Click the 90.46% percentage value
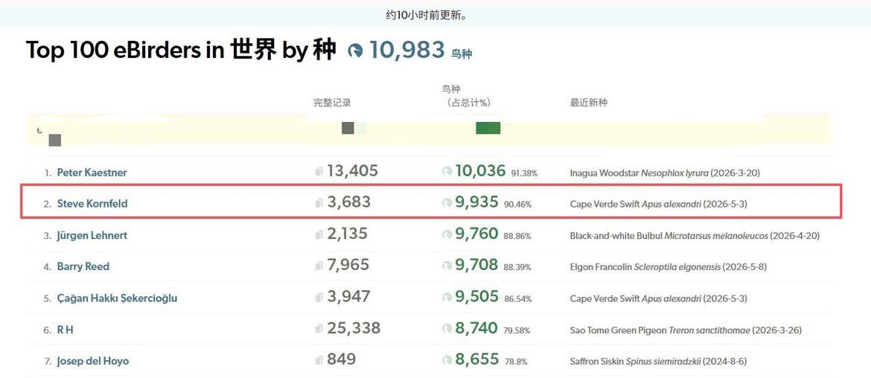 click(517, 205)
